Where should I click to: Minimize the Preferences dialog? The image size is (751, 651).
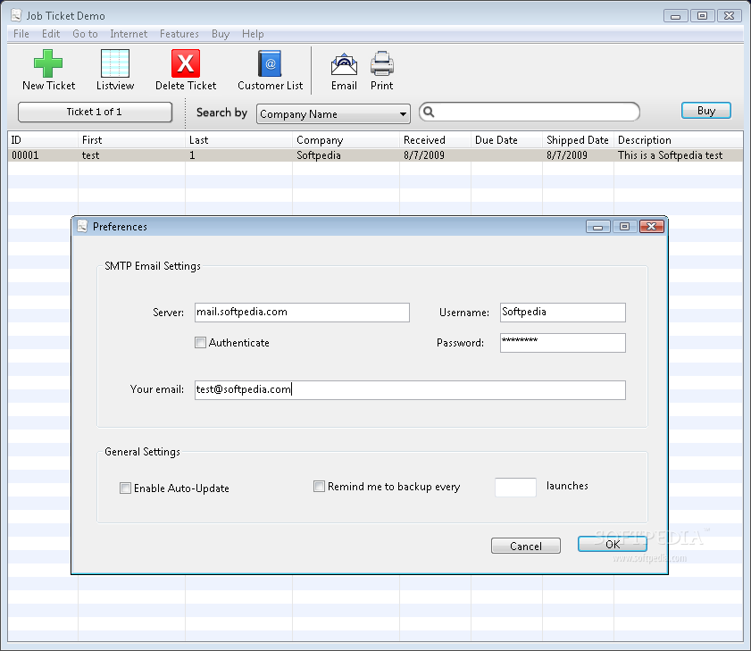point(597,227)
